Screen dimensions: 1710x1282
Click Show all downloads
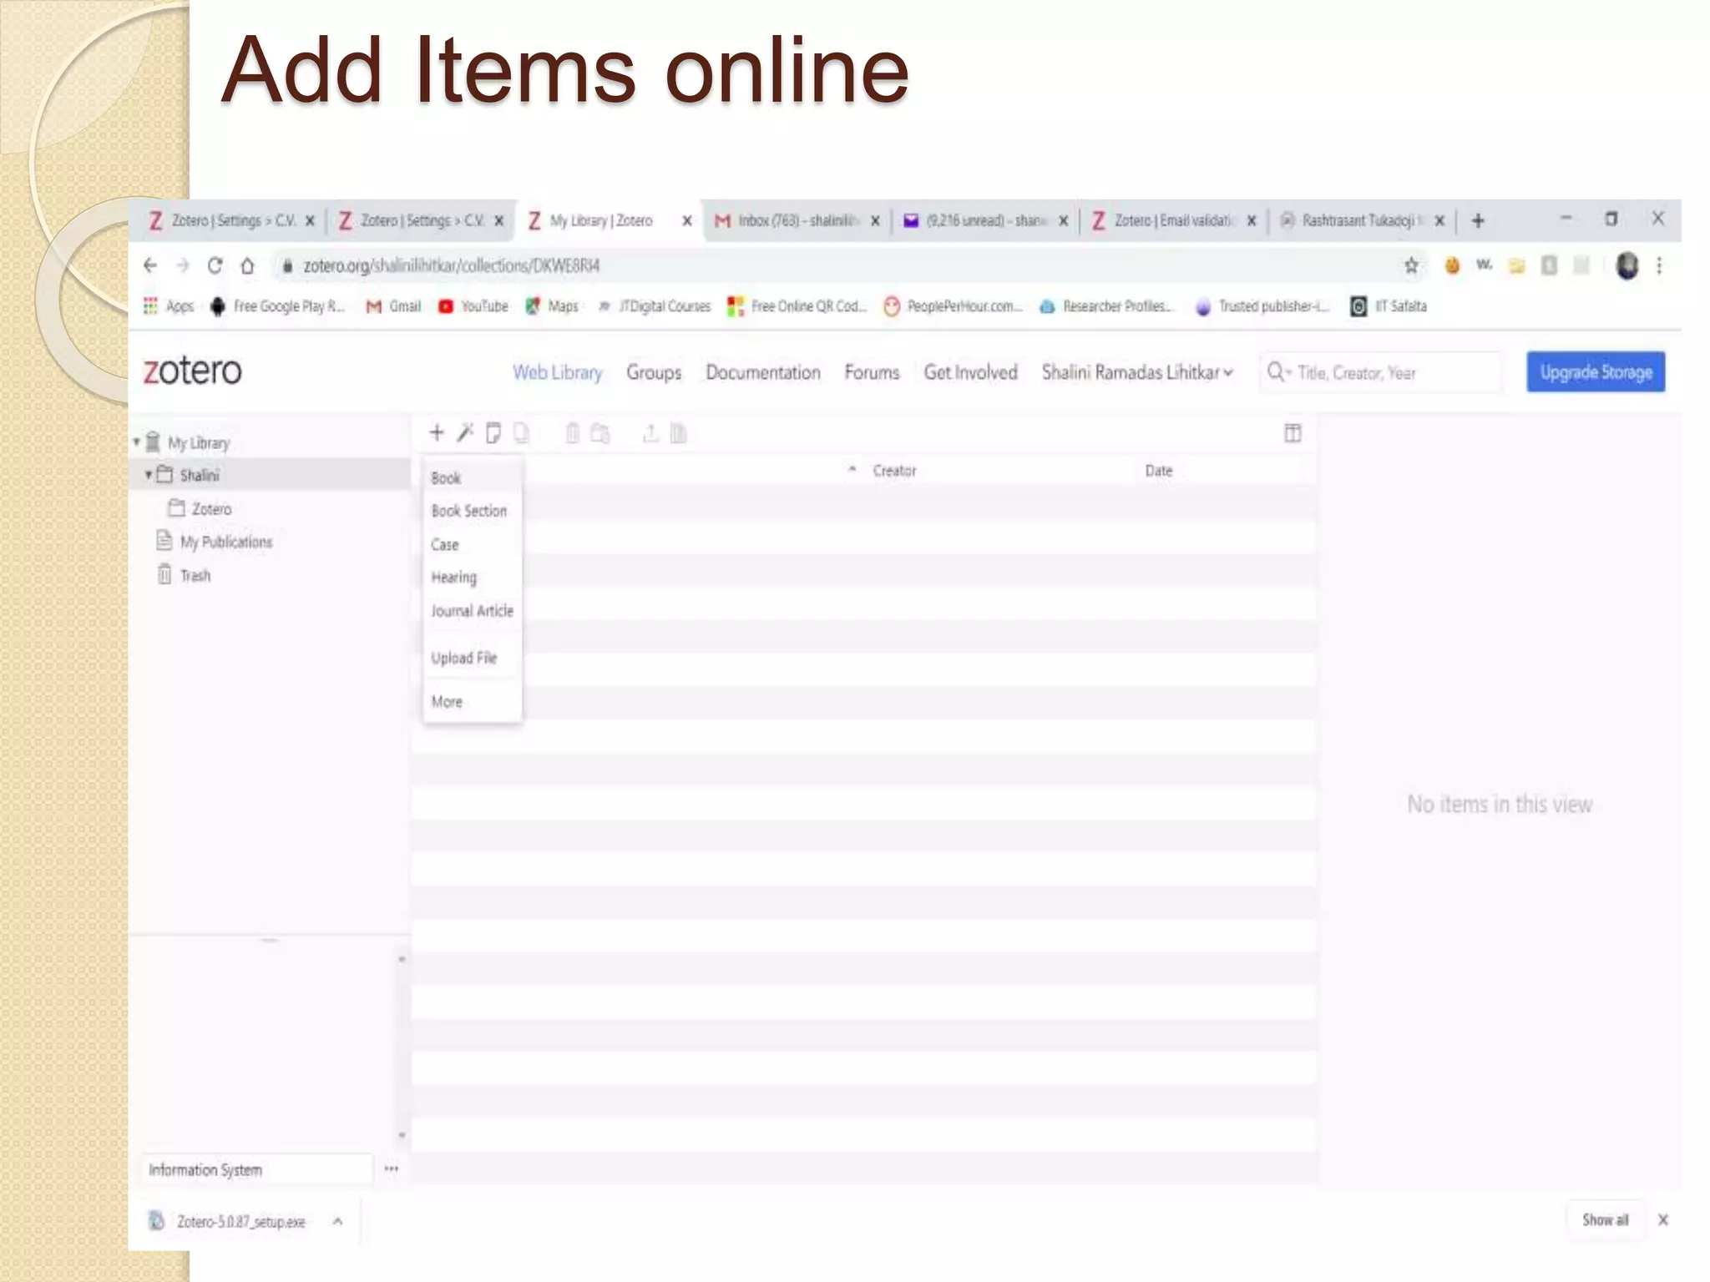[1605, 1219]
